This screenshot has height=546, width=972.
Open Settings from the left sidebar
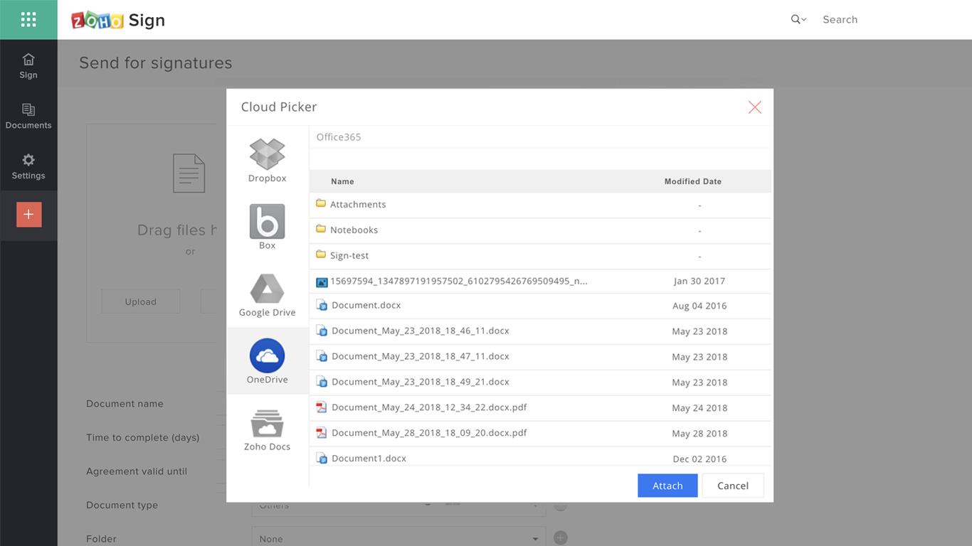(x=28, y=166)
